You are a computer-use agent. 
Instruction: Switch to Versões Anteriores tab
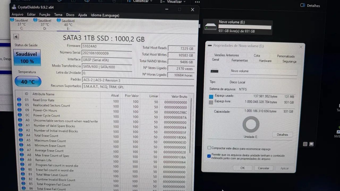click(227, 55)
